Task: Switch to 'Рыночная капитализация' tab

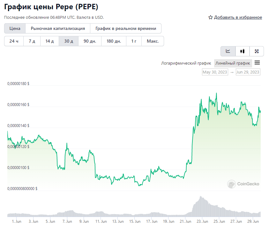Action: 58,28
